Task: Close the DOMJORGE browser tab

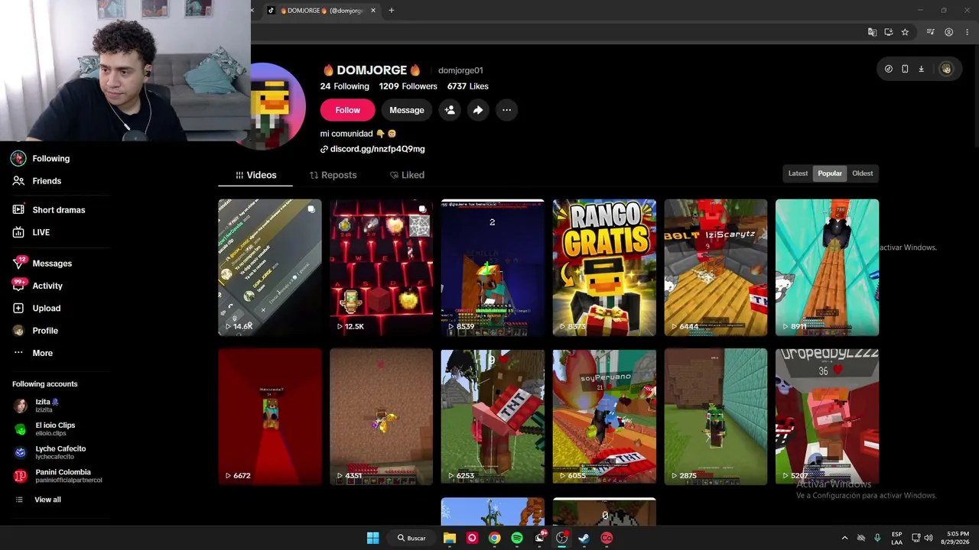Action: click(373, 11)
